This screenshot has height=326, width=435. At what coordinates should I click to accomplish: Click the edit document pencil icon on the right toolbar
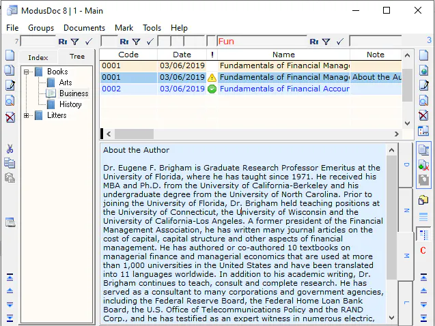coord(423,85)
